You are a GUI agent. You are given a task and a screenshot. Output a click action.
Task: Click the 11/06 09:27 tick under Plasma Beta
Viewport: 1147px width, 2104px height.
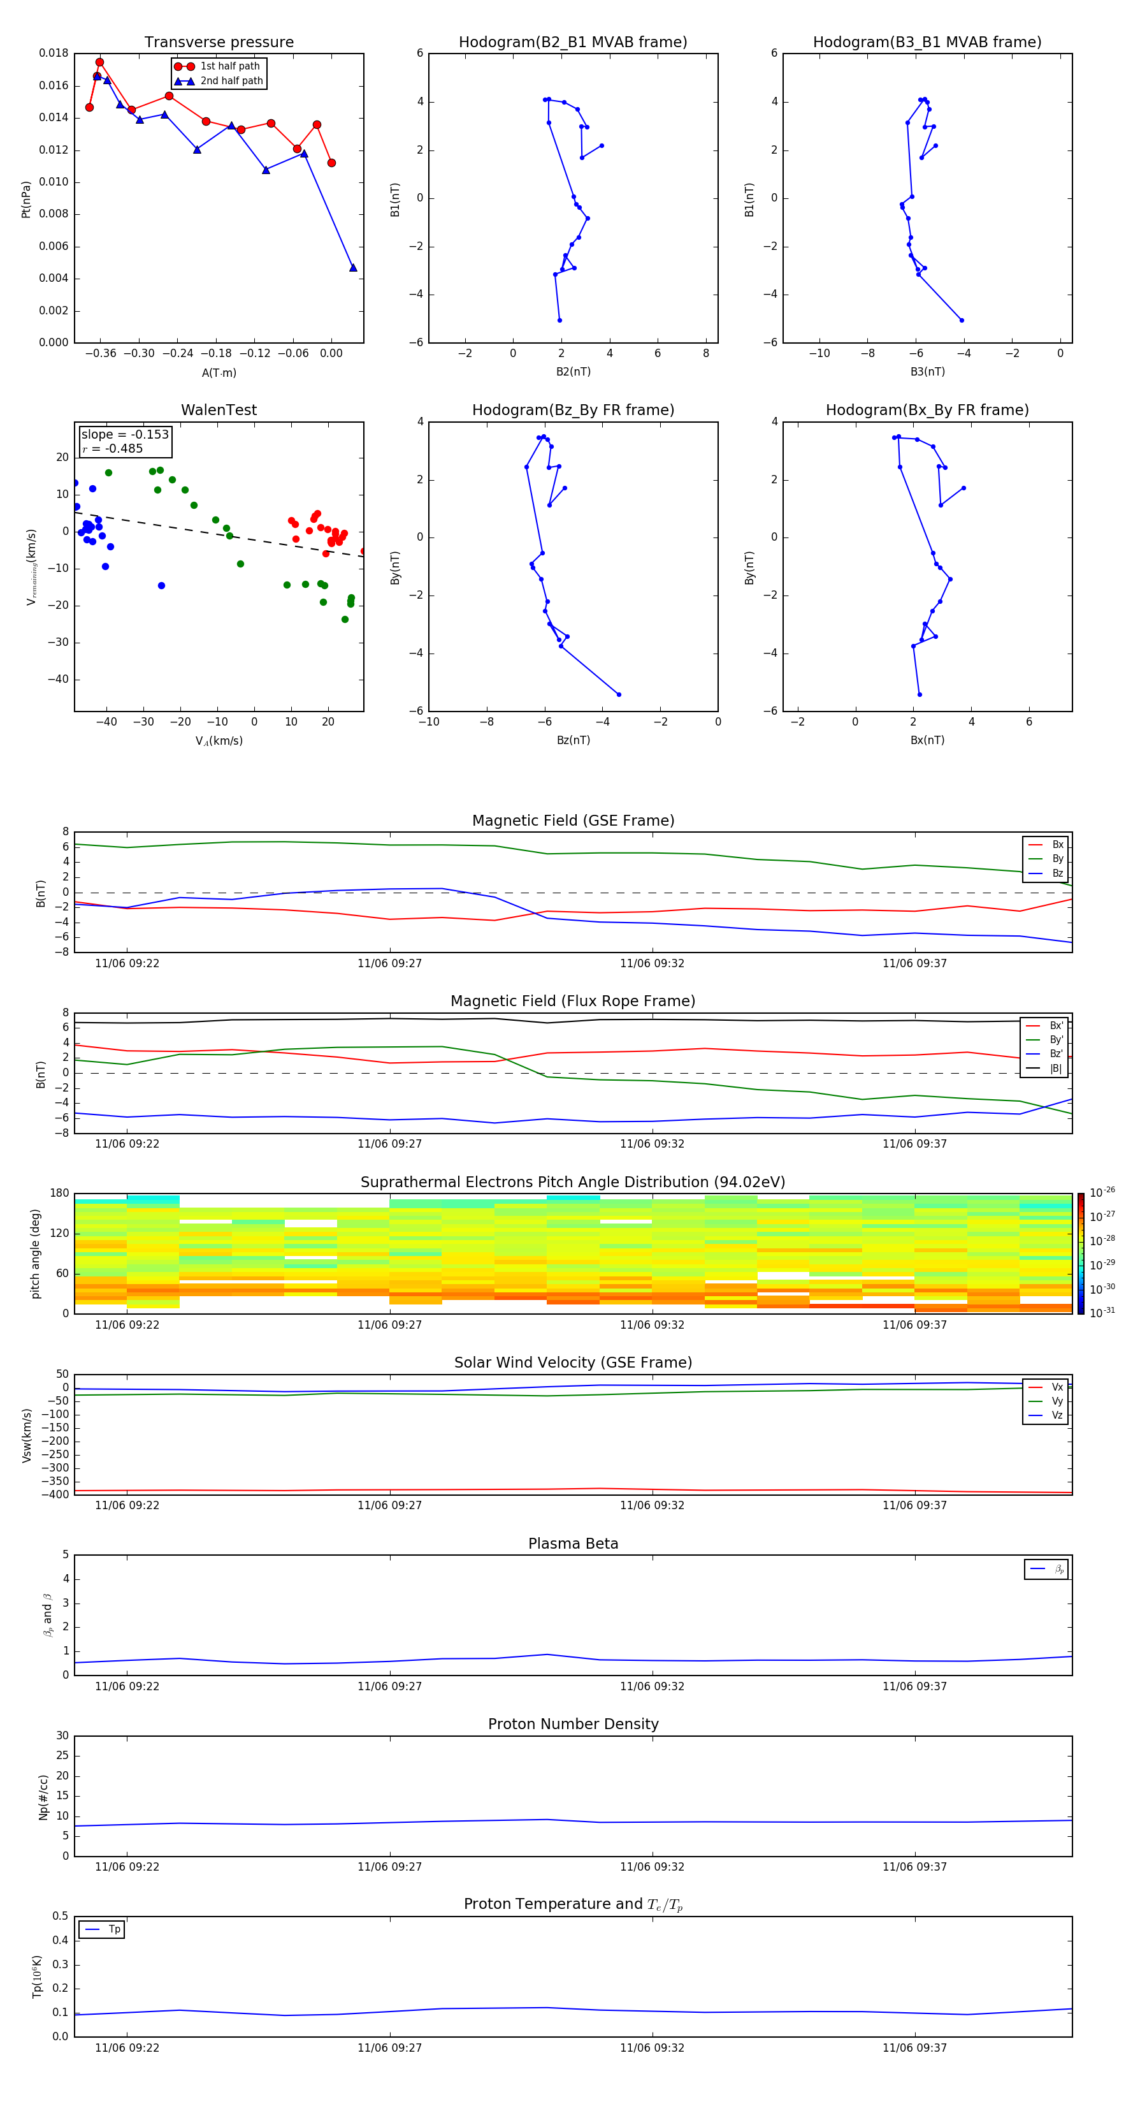[x=389, y=1686]
